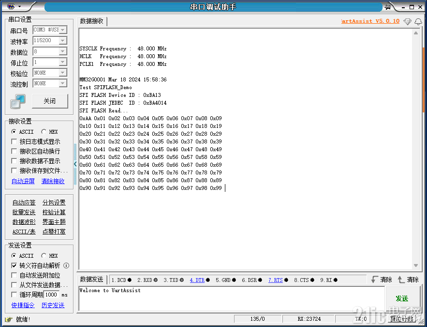Open the UartAssist V5.0.10 link

pos(370,21)
